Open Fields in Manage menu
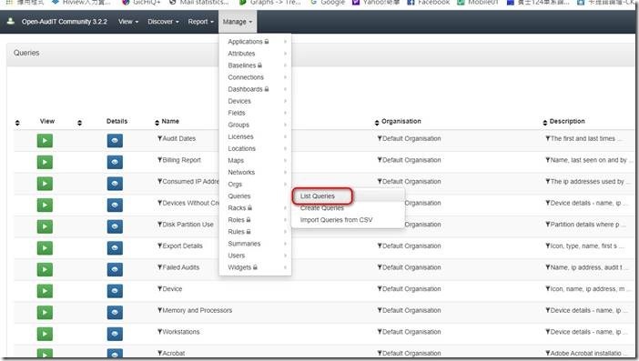This screenshot has height=361, width=639. click(x=255, y=113)
